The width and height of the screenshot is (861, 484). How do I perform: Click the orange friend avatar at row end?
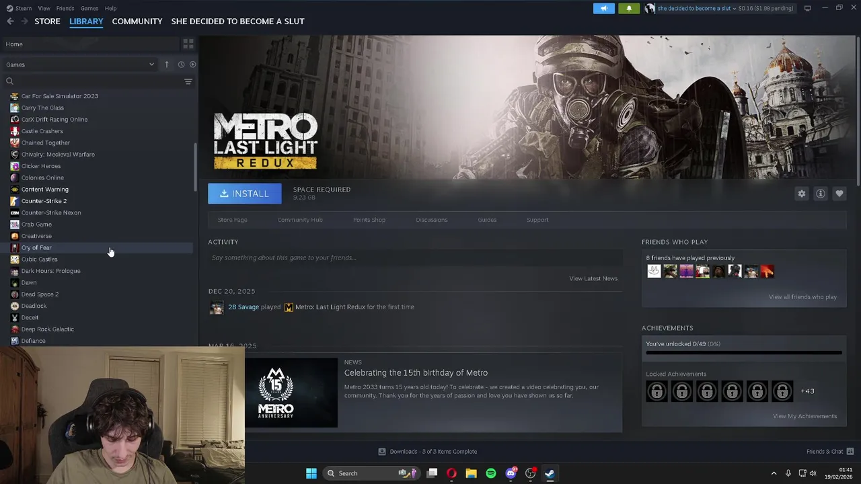click(767, 271)
